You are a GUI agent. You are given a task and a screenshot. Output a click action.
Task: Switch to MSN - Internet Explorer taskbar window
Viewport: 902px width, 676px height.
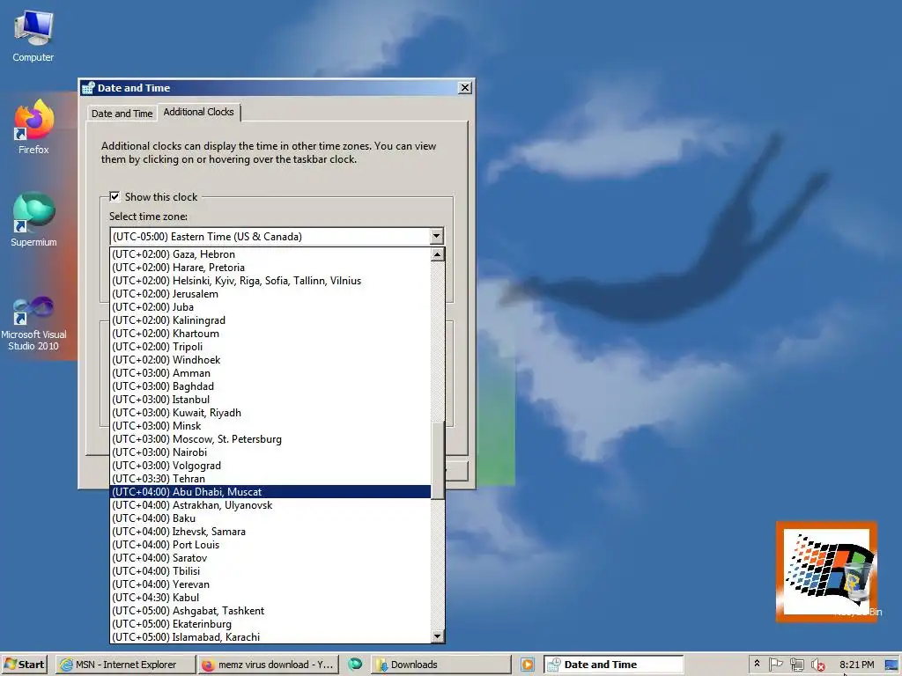pyautogui.click(x=125, y=665)
